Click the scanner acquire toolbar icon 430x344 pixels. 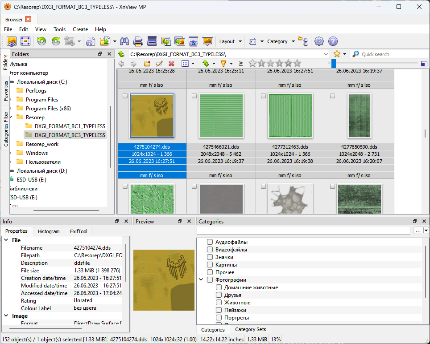tap(152, 41)
